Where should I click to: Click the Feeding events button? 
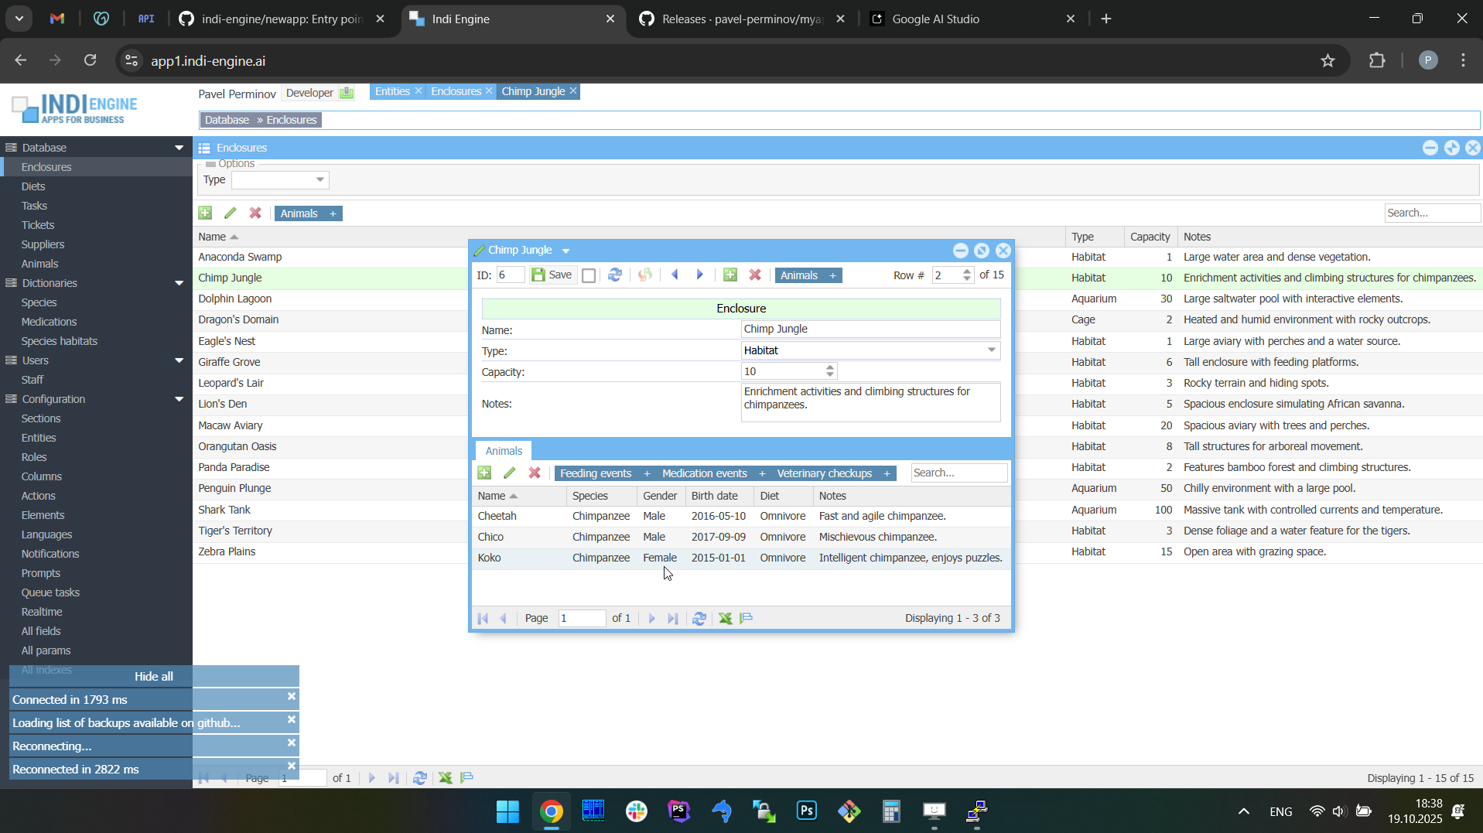[595, 473]
